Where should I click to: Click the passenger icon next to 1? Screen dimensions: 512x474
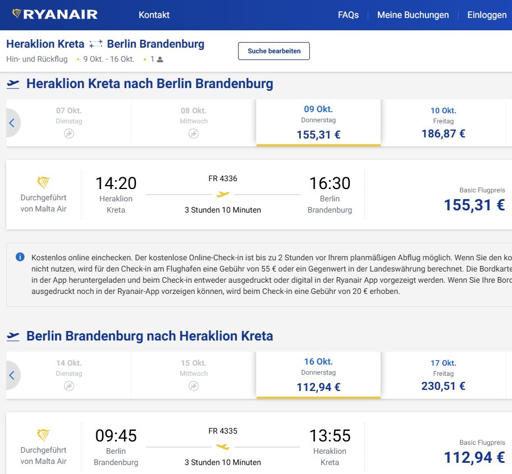coord(160,59)
